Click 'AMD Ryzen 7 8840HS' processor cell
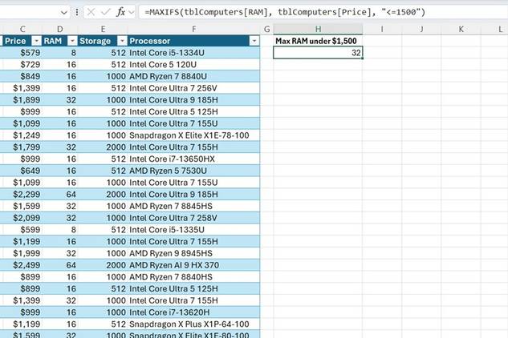 193,277
